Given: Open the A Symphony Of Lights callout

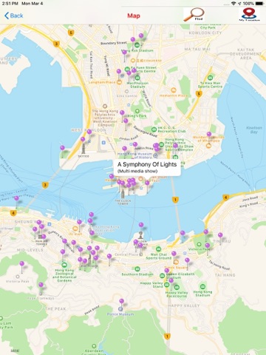Looking at the screenshot, I should coord(147,167).
